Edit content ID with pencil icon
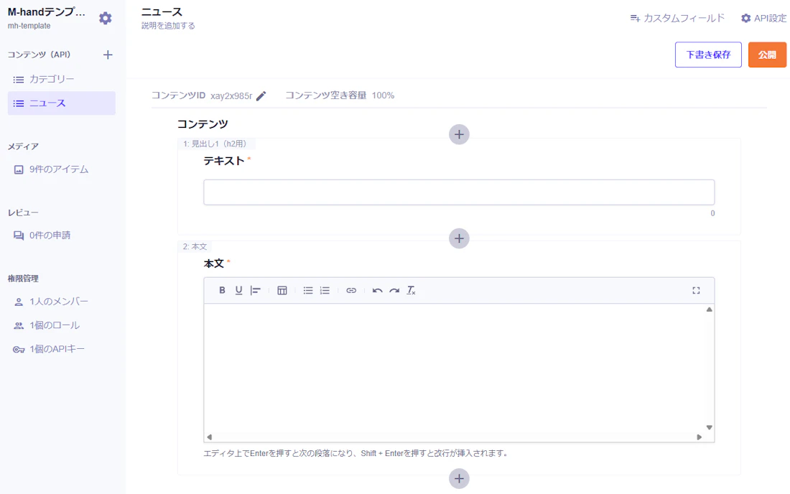Viewport: 790px width, 494px height. [261, 95]
